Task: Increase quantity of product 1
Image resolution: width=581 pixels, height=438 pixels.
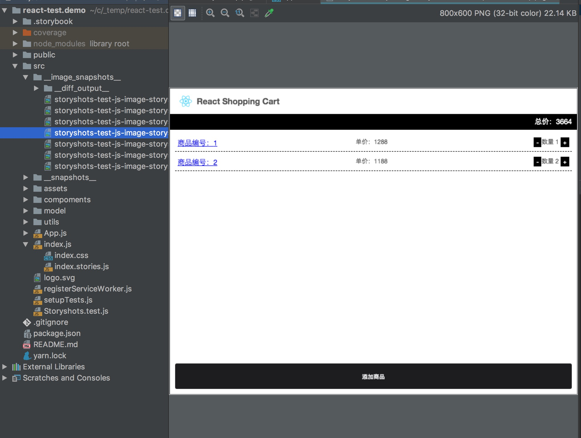Action: 565,142
